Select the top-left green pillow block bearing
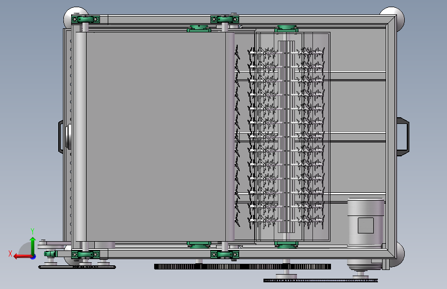 point(86,20)
